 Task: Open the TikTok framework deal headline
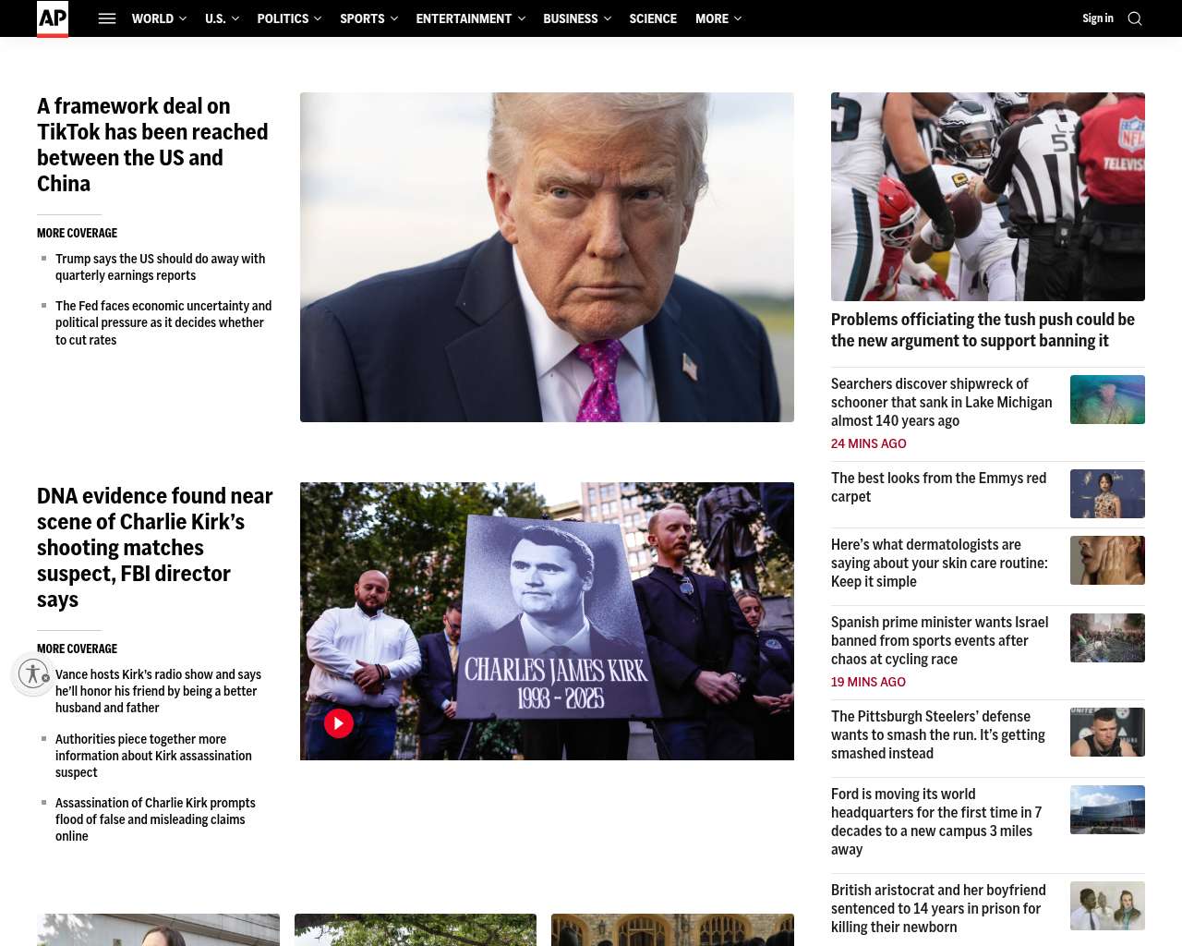pos(153,145)
